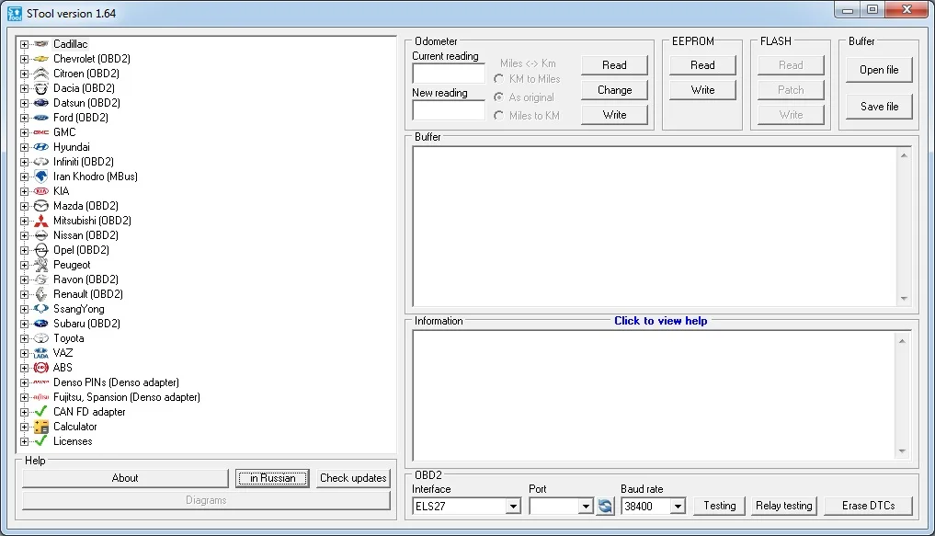Expand the Hyundai tree node
This screenshot has width=935, height=536.
pyautogui.click(x=24, y=147)
